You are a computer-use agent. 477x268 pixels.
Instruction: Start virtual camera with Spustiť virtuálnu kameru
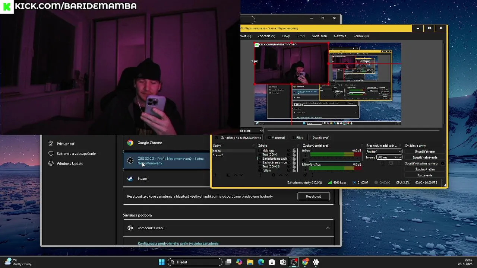[x=421, y=163]
